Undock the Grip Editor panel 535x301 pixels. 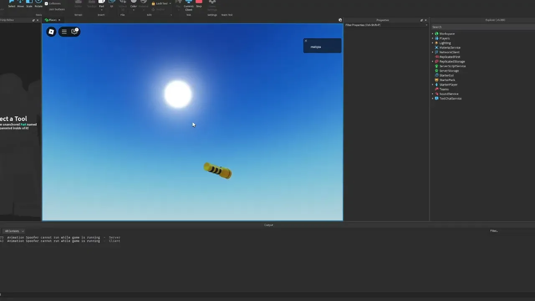(x=33, y=20)
